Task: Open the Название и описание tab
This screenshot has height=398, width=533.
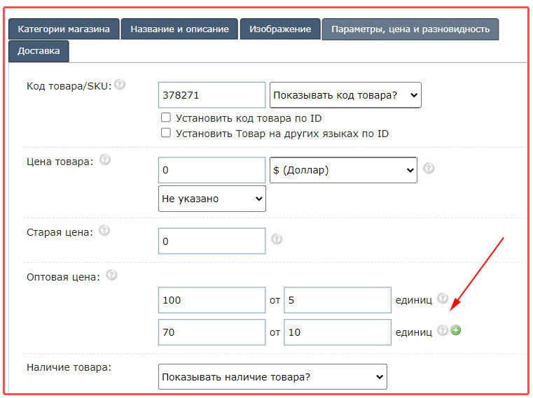Action: [x=179, y=29]
